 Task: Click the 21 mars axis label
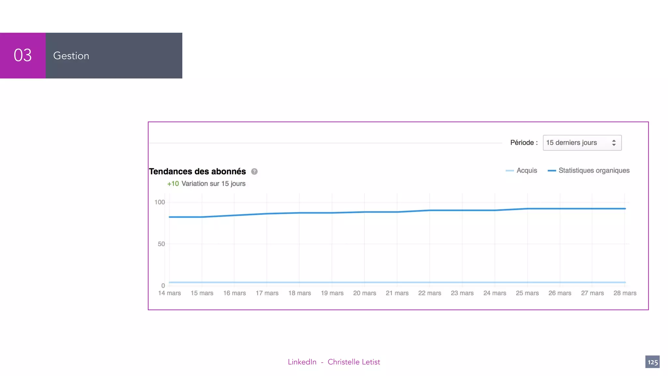397,293
